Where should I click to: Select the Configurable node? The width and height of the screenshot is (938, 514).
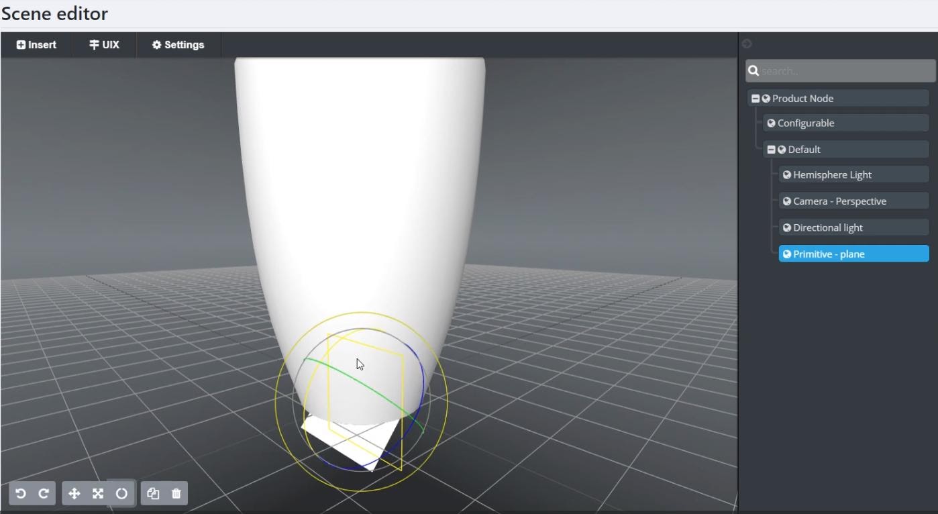(x=846, y=123)
